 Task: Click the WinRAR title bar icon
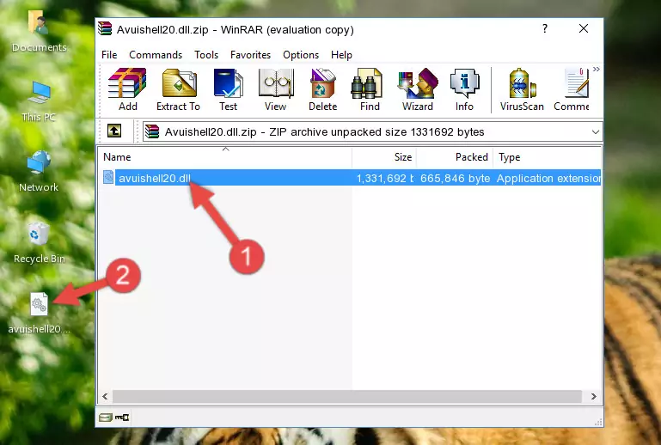(x=105, y=28)
